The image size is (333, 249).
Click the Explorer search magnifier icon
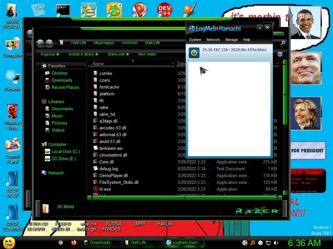283,43
